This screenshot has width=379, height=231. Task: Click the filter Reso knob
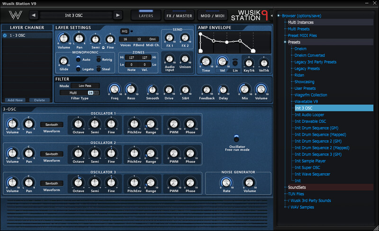tap(131, 90)
